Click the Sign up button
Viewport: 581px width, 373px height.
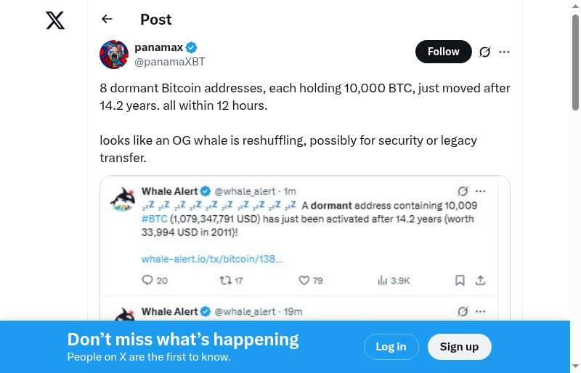[x=459, y=347]
